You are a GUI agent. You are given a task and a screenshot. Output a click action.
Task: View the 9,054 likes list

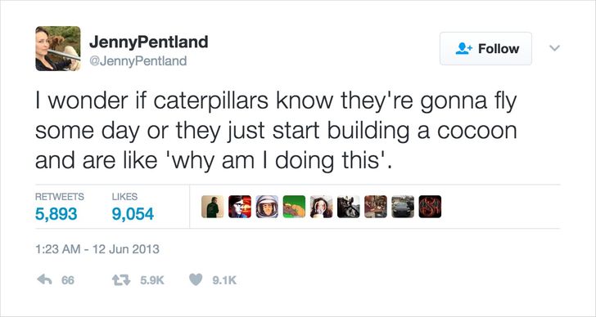tap(133, 207)
